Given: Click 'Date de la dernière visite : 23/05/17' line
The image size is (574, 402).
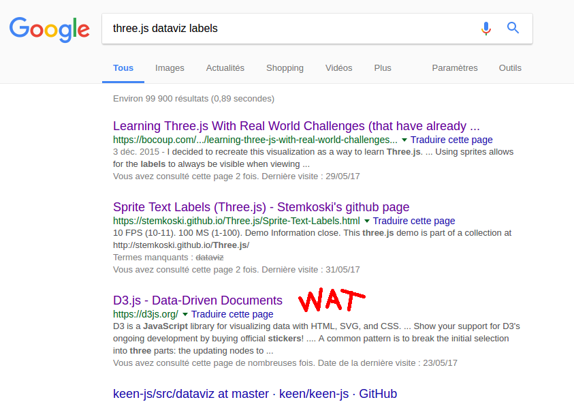Looking at the screenshot, I should pos(285,363).
